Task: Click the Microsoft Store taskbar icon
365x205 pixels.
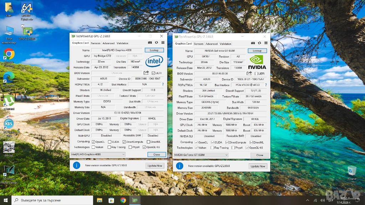Action: pyautogui.click(x=111, y=200)
